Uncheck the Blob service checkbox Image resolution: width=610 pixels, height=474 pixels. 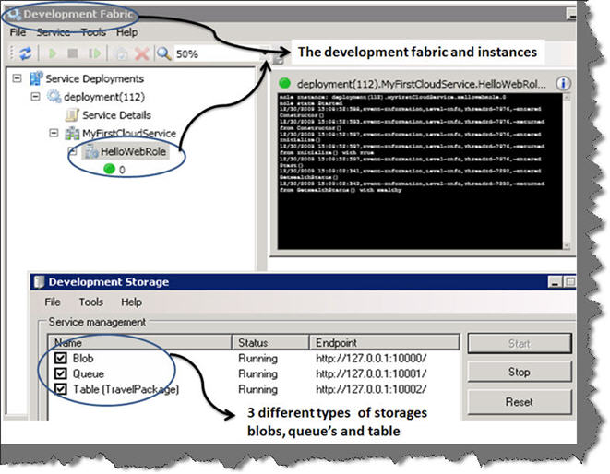[60, 358]
